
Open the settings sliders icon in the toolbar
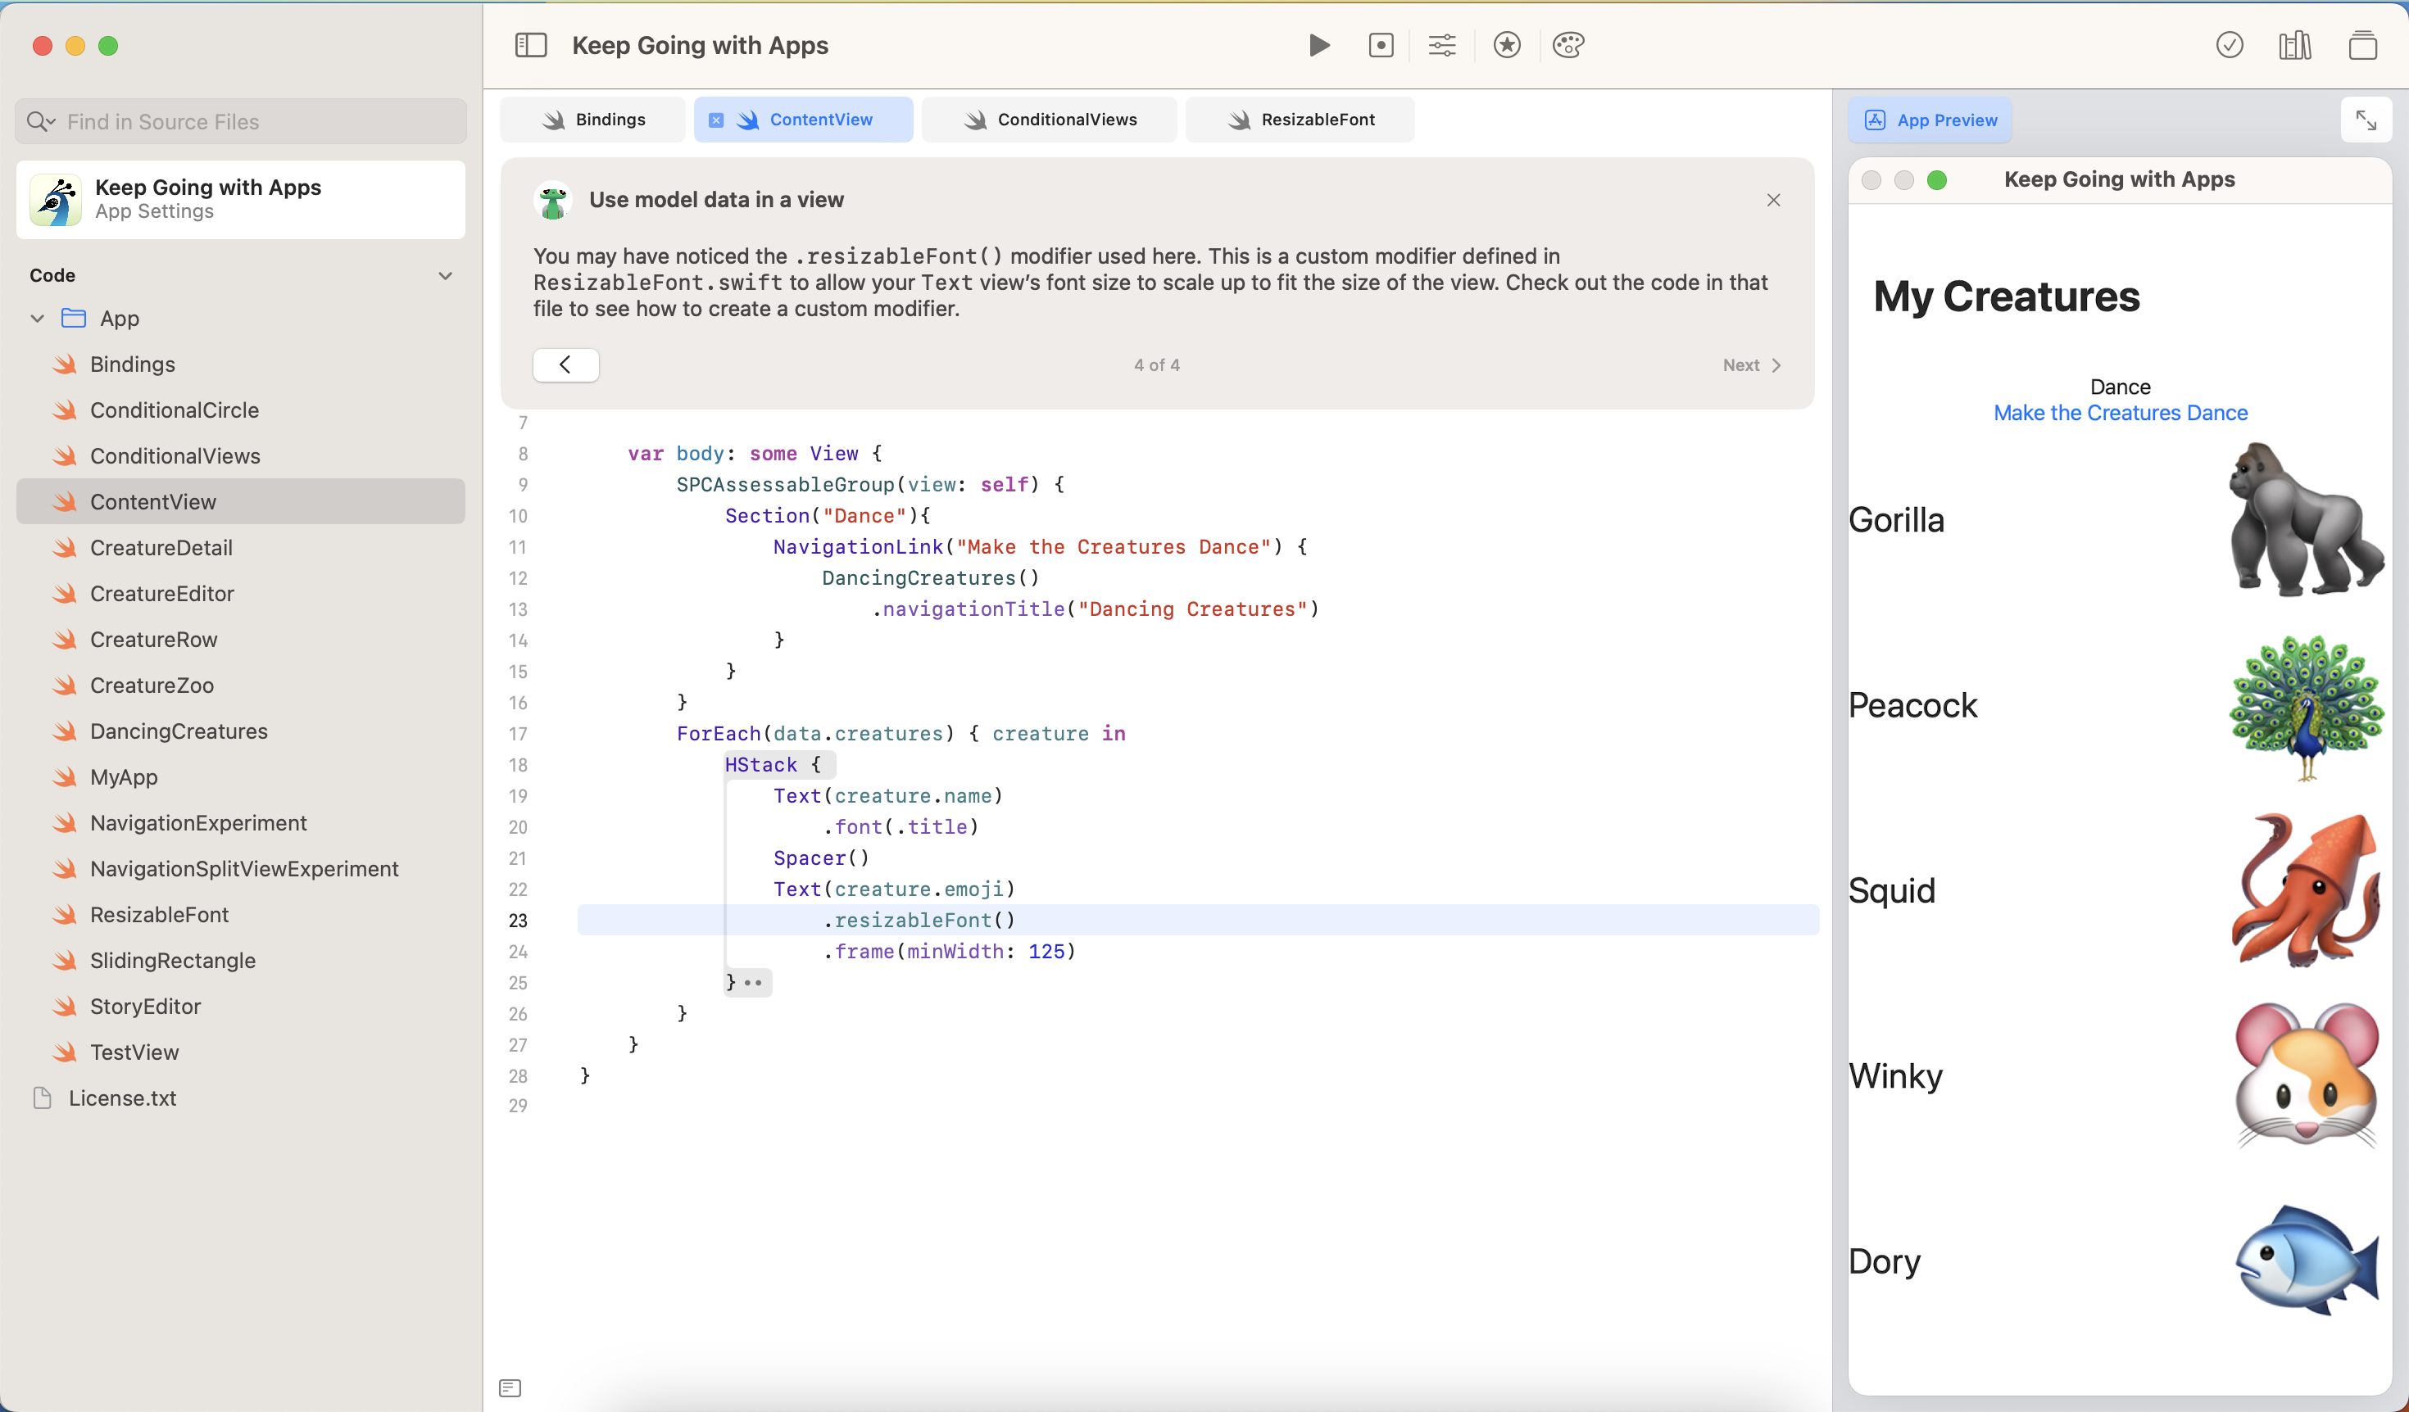[1441, 45]
